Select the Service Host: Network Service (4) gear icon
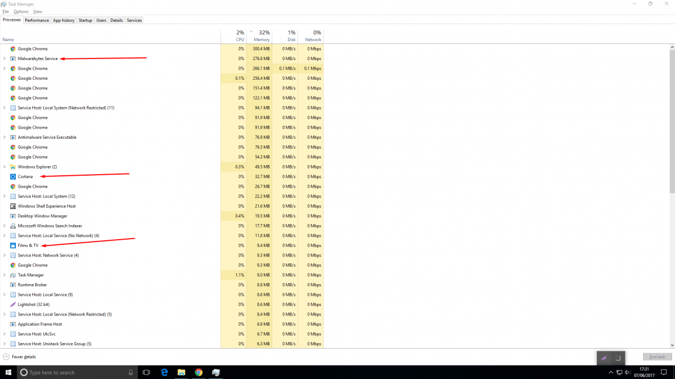This screenshot has height=379, width=675. point(13,255)
